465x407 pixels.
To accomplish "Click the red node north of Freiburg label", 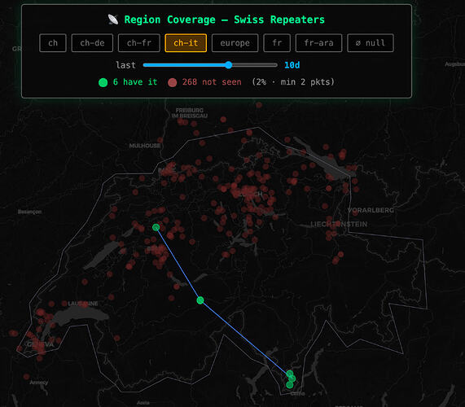I will [259, 105].
